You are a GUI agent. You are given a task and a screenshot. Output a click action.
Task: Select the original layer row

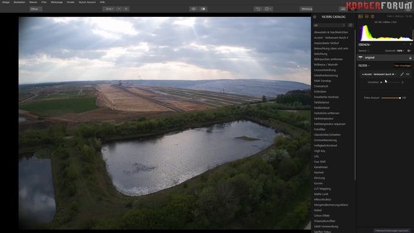coord(385,58)
